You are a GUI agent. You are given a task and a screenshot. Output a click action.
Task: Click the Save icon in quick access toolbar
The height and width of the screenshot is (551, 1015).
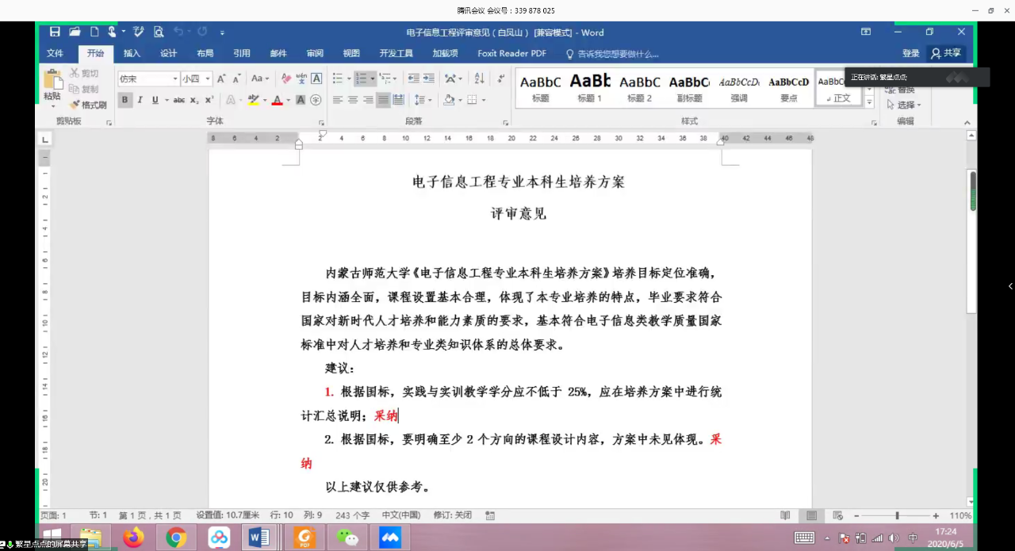tap(55, 33)
